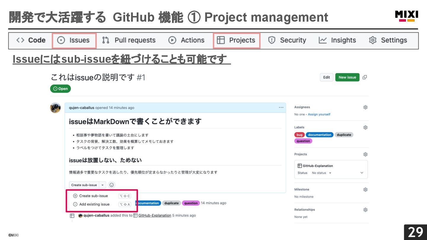Viewport: 427px width, 240px height.
Task: Click the Create sub-issue button
Action: (x=84, y=185)
